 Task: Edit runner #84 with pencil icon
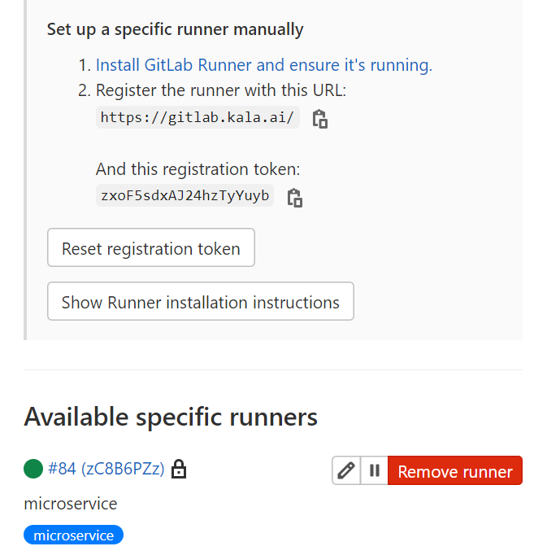(x=346, y=471)
